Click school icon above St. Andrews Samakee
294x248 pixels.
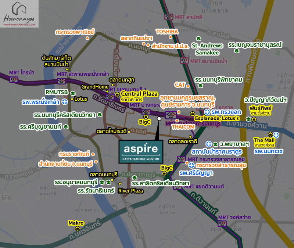(x=198, y=39)
